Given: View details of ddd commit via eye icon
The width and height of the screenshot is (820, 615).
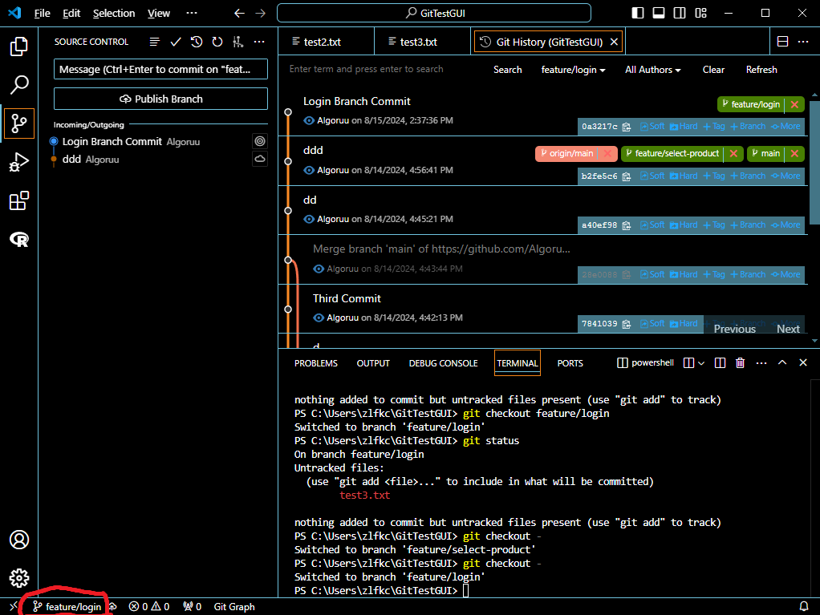Looking at the screenshot, I should pyautogui.click(x=309, y=170).
